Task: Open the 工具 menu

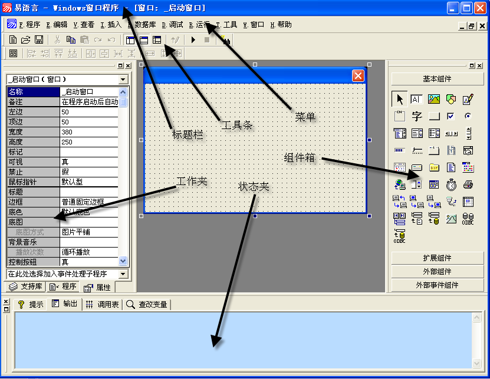Action: (227, 25)
